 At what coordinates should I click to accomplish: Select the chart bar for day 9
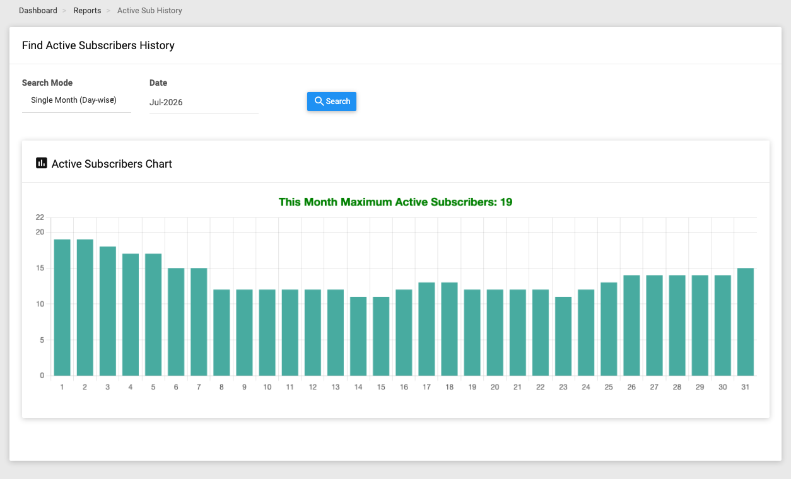pyautogui.click(x=244, y=333)
